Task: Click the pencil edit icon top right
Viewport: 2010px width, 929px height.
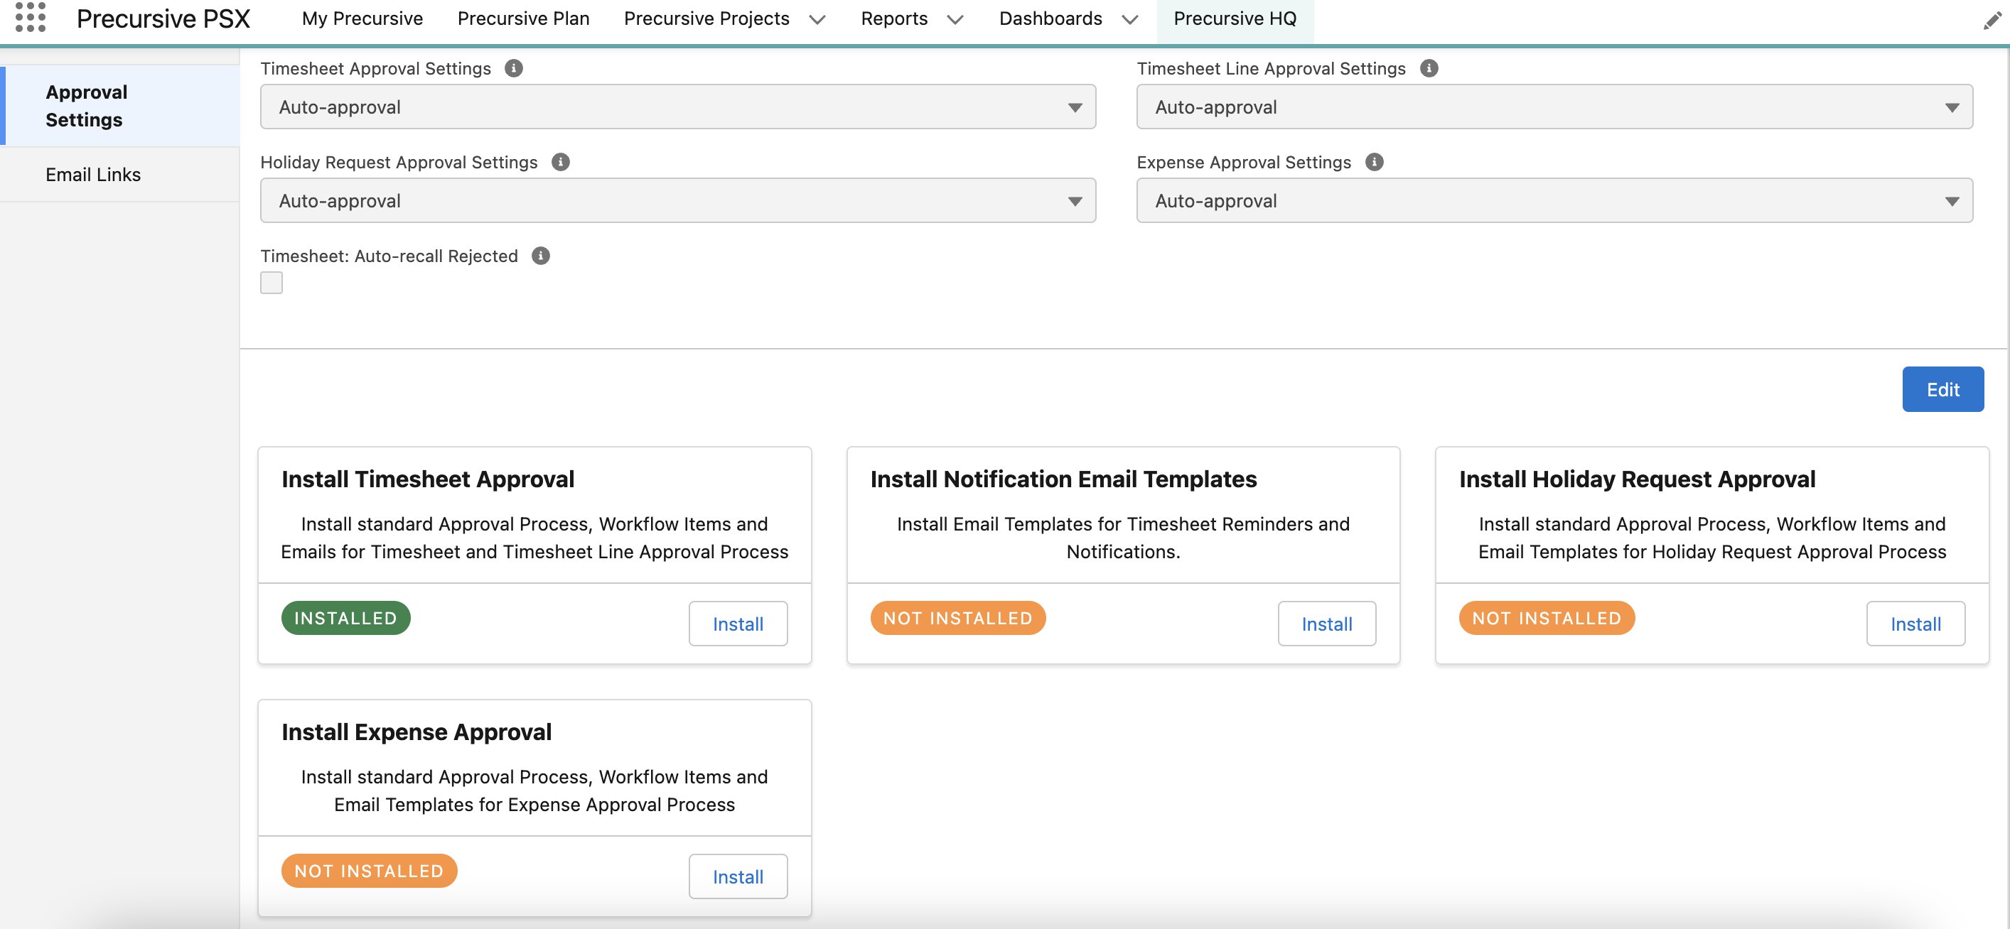Action: tap(1992, 21)
